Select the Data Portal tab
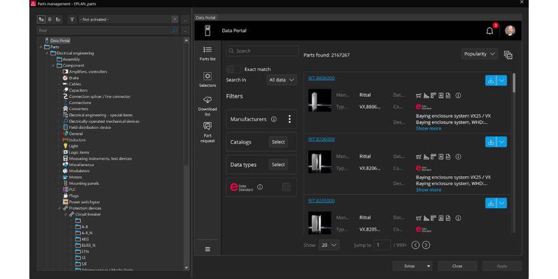 pyautogui.click(x=206, y=17)
